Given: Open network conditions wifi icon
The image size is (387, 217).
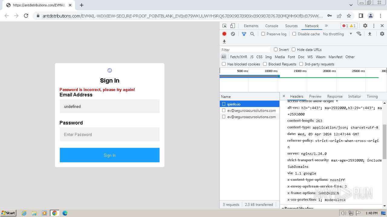Looking at the screenshot, I should point(359,34).
